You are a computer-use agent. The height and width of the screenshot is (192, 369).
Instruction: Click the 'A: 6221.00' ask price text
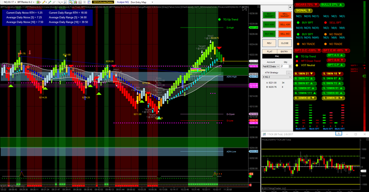coord(271,82)
